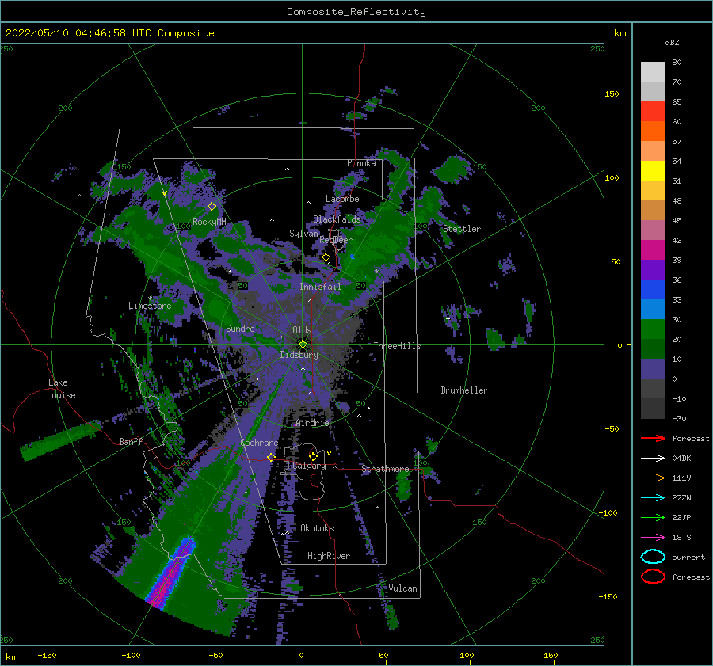The height and width of the screenshot is (666, 713).
Task: Click the HighRiver city label
Action: (329, 556)
